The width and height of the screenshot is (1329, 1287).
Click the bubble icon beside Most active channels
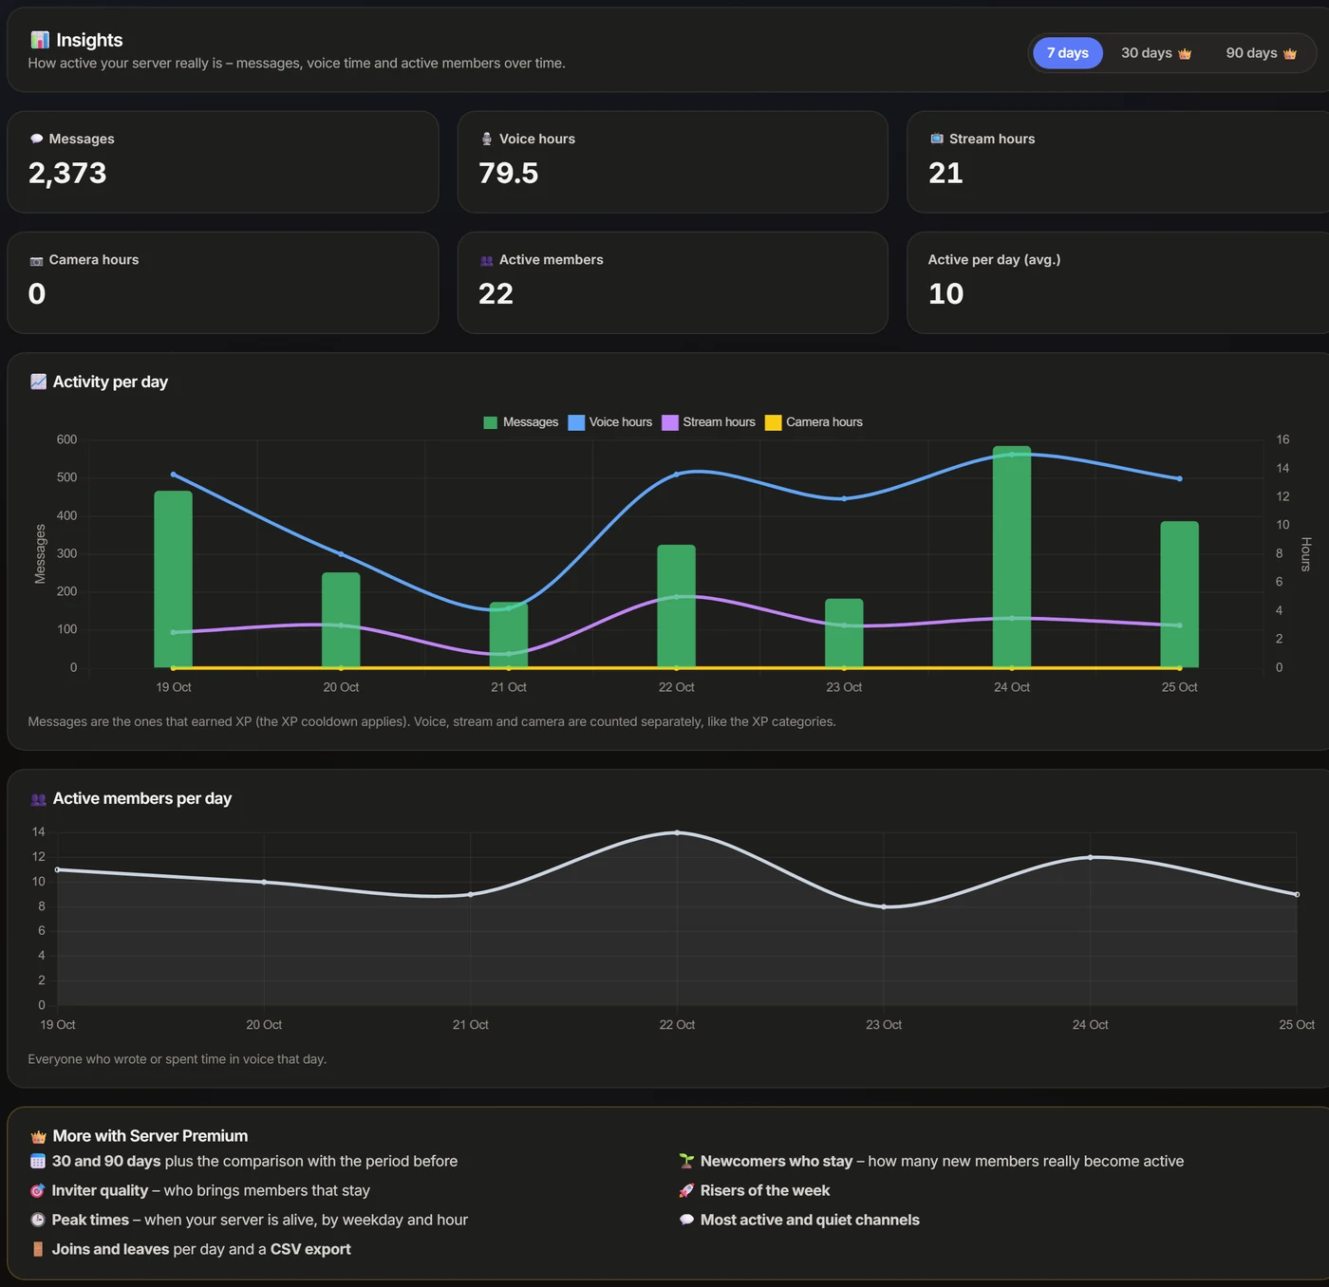[x=686, y=1221]
